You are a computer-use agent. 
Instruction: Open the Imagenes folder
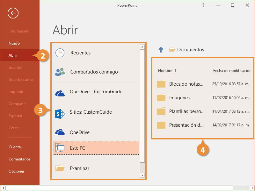[179, 98]
